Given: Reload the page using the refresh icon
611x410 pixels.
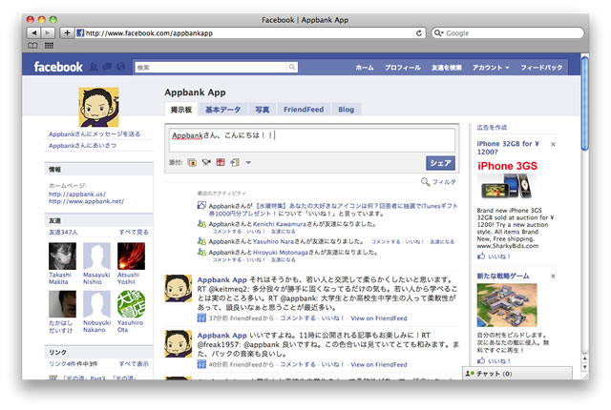Looking at the screenshot, I should (419, 33).
